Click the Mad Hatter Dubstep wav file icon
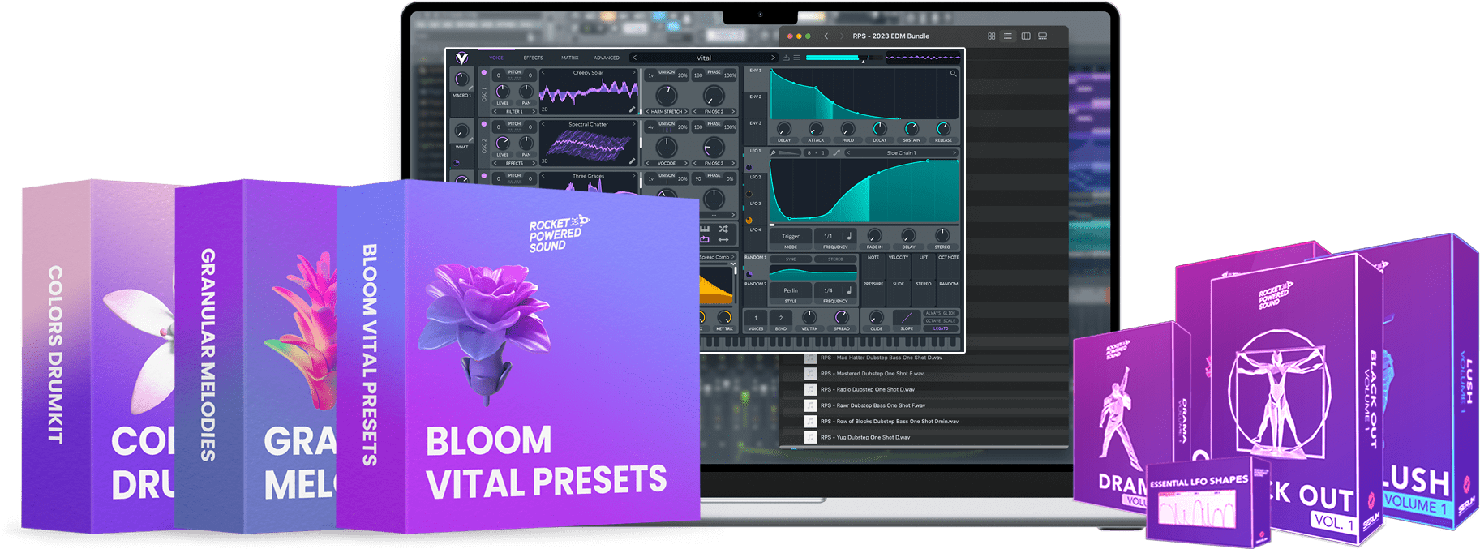Screen dimensions: 1480x549 click(810, 358)
